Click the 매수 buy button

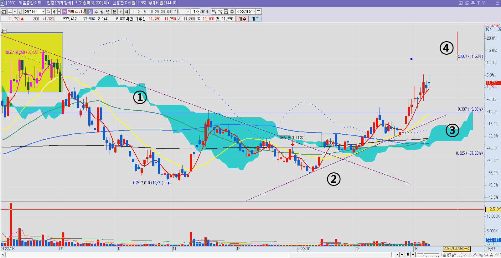(x=242, y=19)
